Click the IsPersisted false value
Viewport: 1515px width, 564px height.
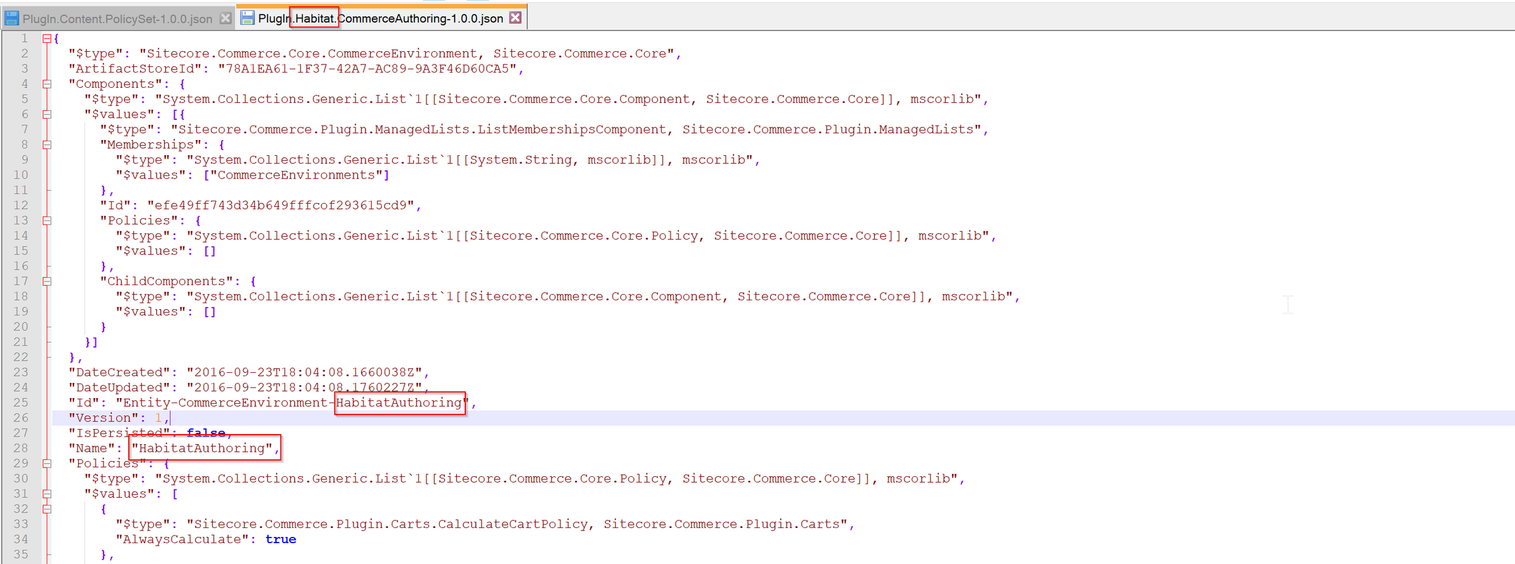(x=206, y=433)
